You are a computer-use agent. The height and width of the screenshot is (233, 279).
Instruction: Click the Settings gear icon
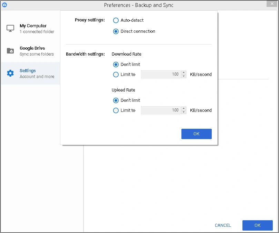point(10,73)
